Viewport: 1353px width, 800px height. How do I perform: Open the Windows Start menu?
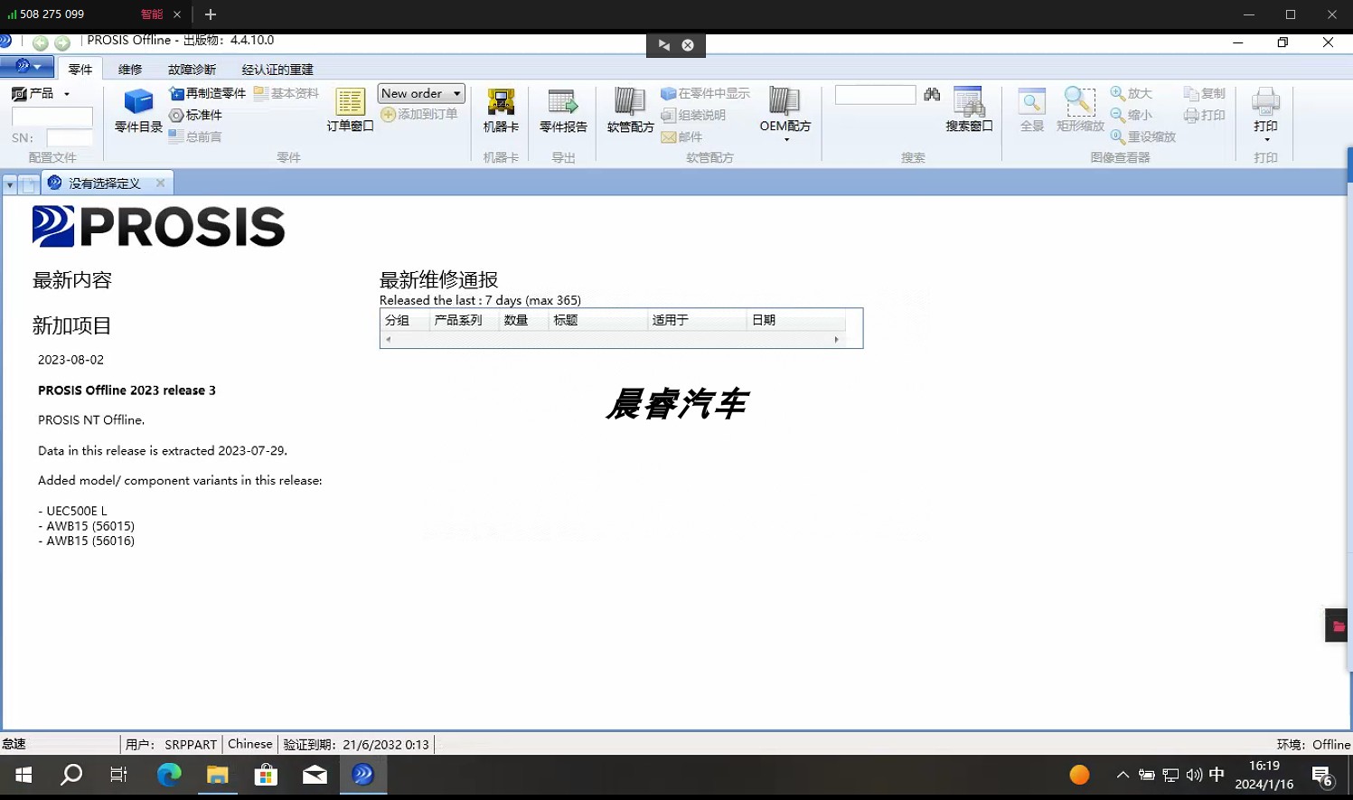click(x=23, y=775)
